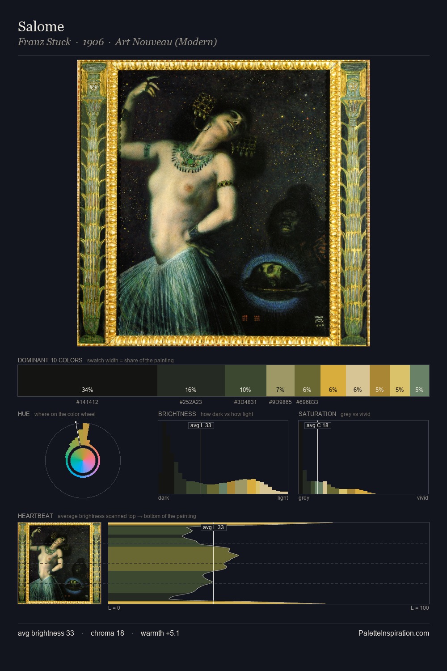Screen dimensions: 447x671
Task: Click the 'light' axis label
Action: coord(283,498)
